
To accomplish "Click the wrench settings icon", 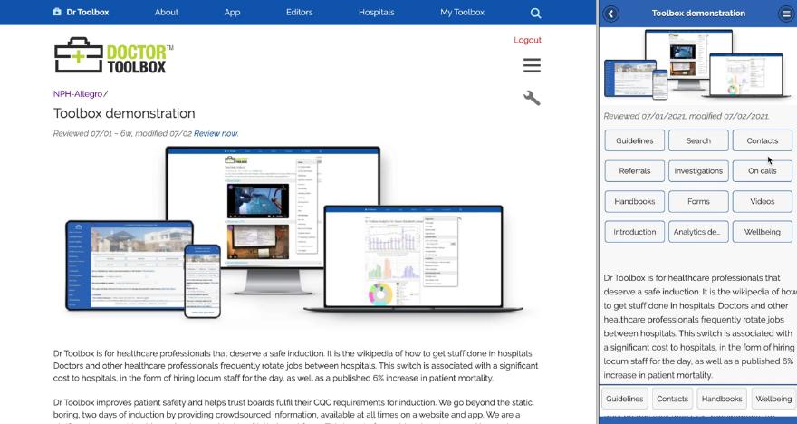I will [x=532, y=98].
